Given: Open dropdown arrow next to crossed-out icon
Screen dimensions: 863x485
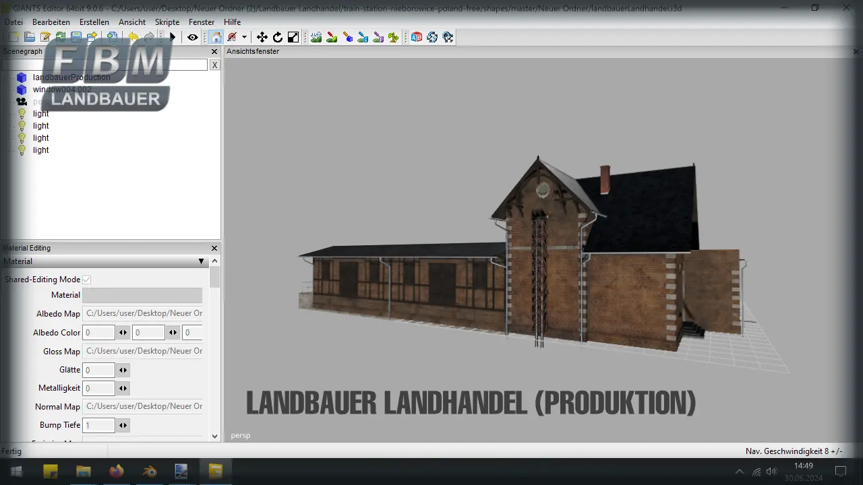Looking at the screenshot, I should point(244,37).
